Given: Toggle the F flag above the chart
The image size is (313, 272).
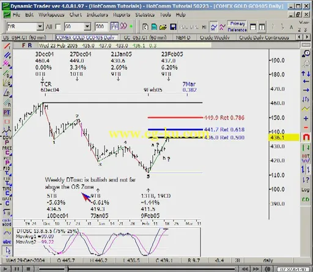Looking at the screenshot, I should pos(24,45).
